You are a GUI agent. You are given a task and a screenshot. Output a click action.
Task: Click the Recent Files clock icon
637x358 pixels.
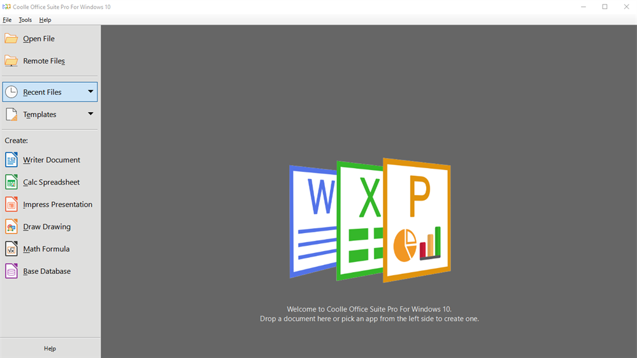[11, 92]
